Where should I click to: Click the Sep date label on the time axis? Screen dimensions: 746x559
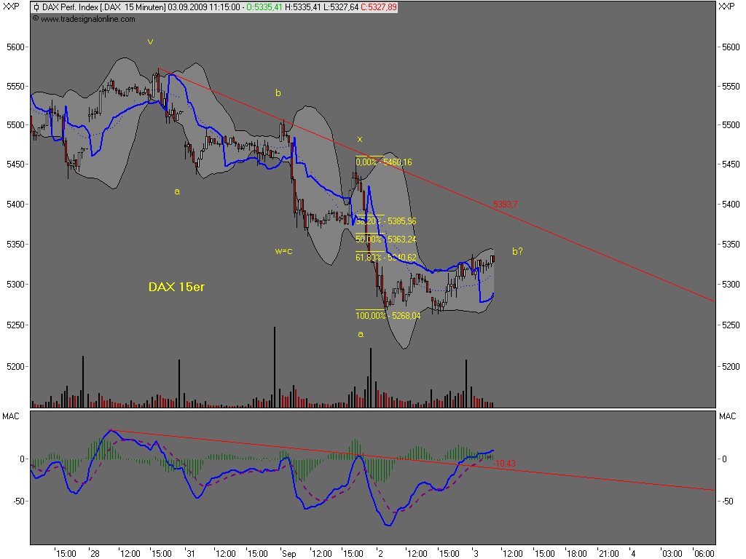pos(288,553)
